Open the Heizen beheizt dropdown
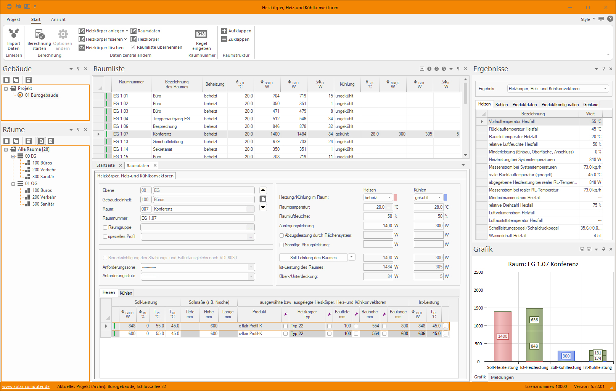Viewport: 616px width, 391px height. point(389,198)
